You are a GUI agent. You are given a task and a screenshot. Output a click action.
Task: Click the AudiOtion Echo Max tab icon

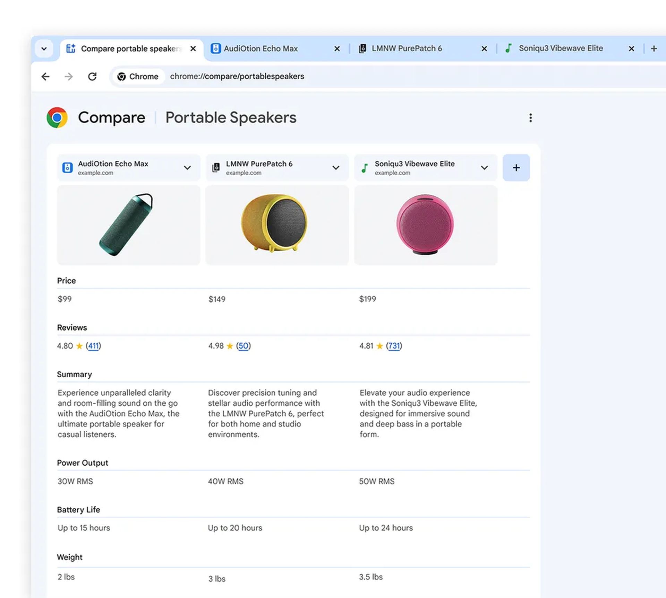click(x=214, y=49)
